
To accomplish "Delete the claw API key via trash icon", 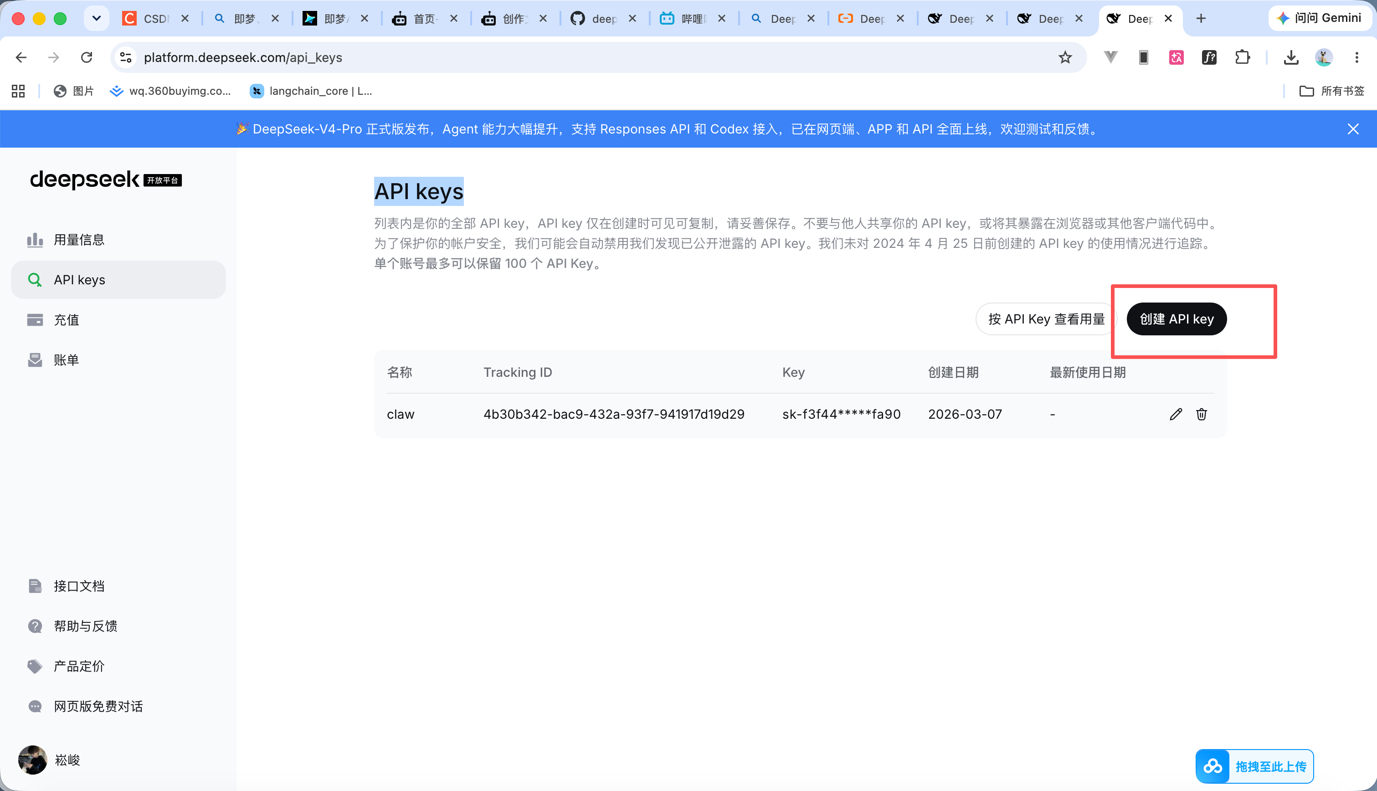I will point(1201,414).
